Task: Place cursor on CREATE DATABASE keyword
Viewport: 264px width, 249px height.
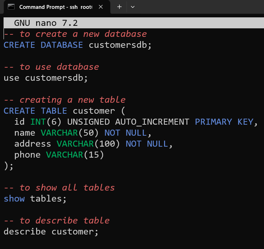Action: click(43, 45)
